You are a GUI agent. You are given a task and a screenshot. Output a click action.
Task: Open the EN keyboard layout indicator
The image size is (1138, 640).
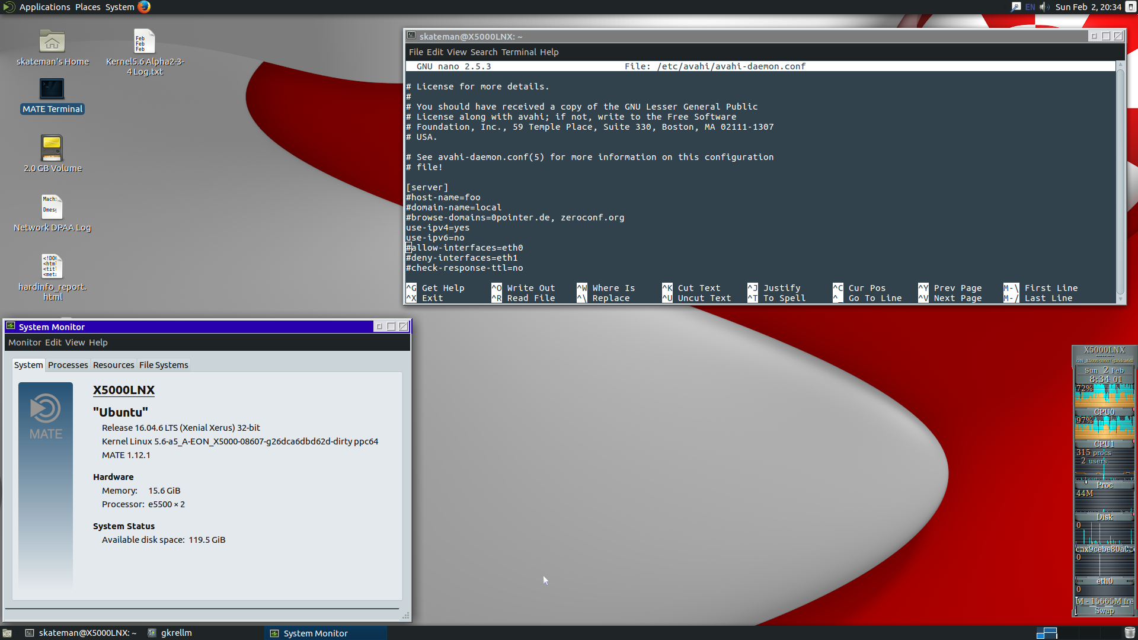pyautogui.click(x=1030, y=7)
